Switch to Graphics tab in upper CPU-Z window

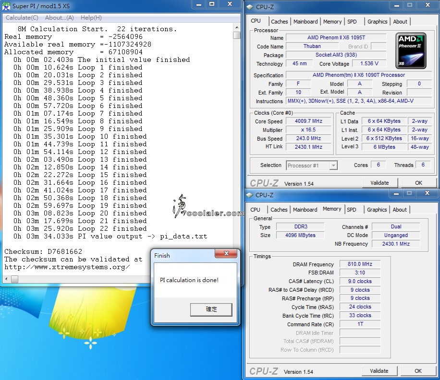[x=377, y=22]
